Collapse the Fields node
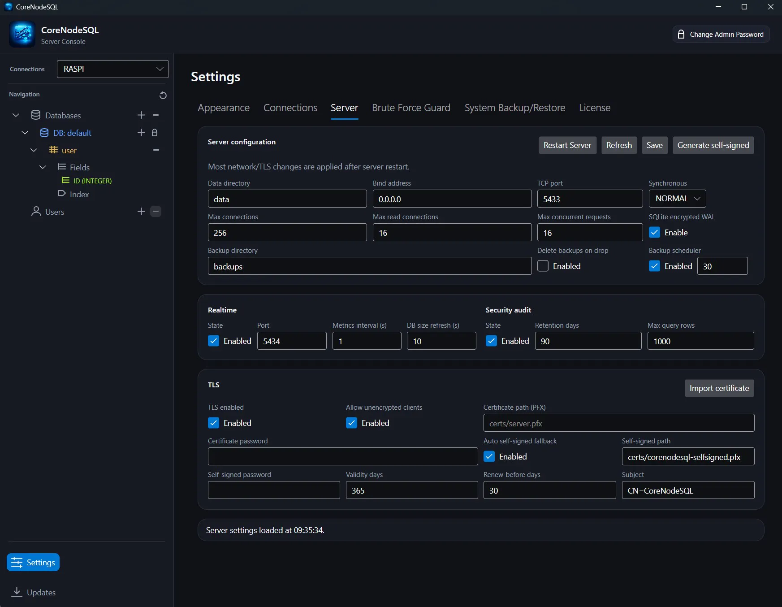Image resolution: width=782 pixels, height=607 pixels. click(43, 167)
